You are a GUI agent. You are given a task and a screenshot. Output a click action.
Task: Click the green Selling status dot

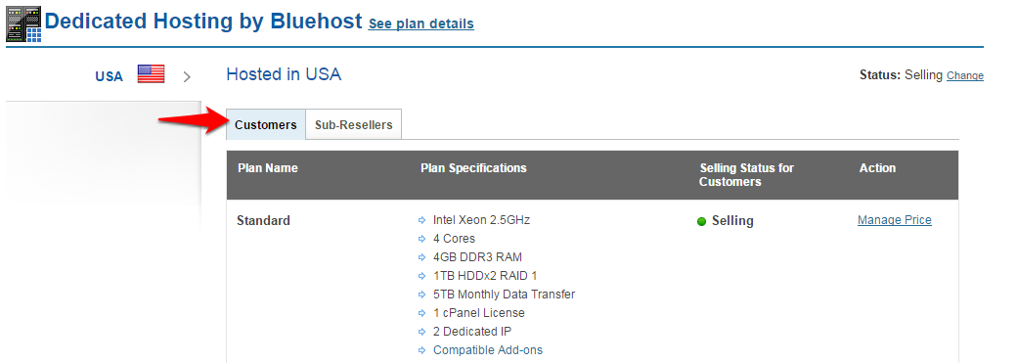[x=701, y=222]
